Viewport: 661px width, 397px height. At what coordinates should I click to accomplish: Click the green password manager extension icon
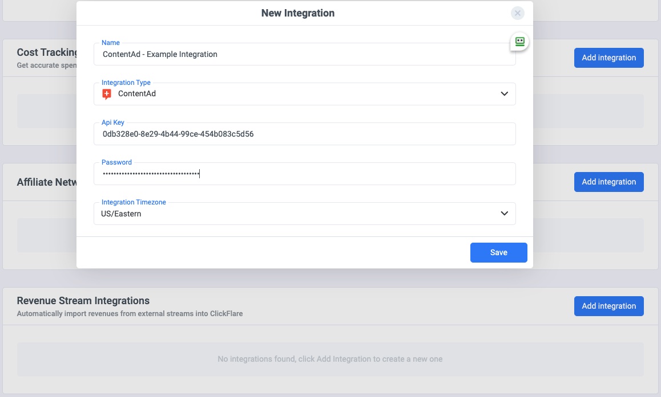tap(520, 42)
